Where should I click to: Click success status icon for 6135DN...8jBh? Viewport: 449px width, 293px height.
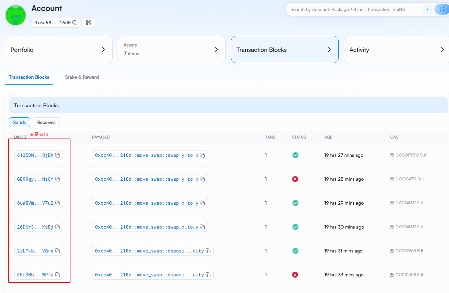[x=295, y=155]
